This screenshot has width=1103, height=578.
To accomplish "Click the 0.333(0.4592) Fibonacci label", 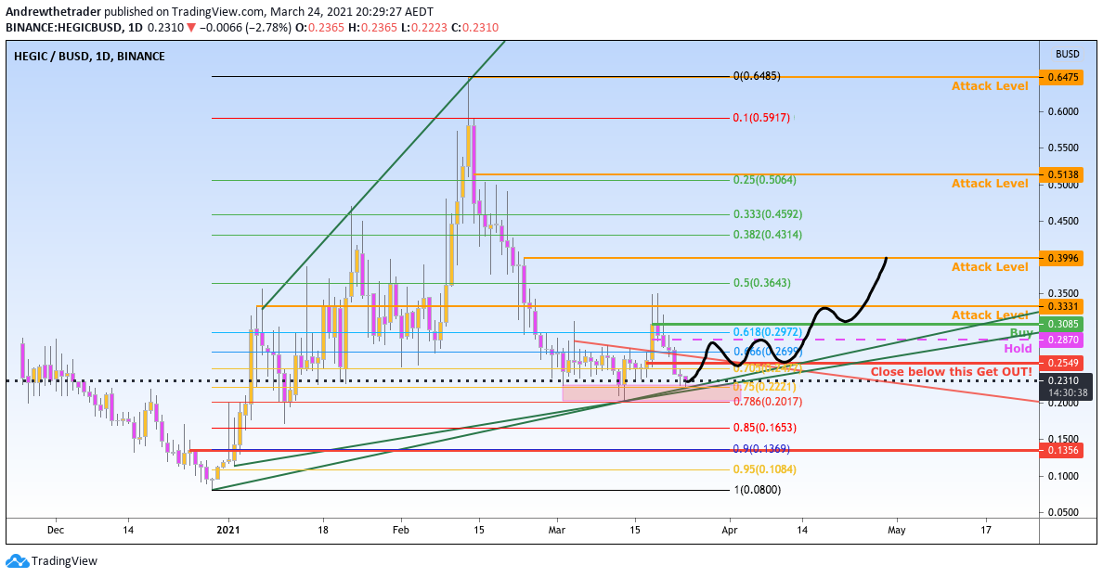I will pos(768,213).
